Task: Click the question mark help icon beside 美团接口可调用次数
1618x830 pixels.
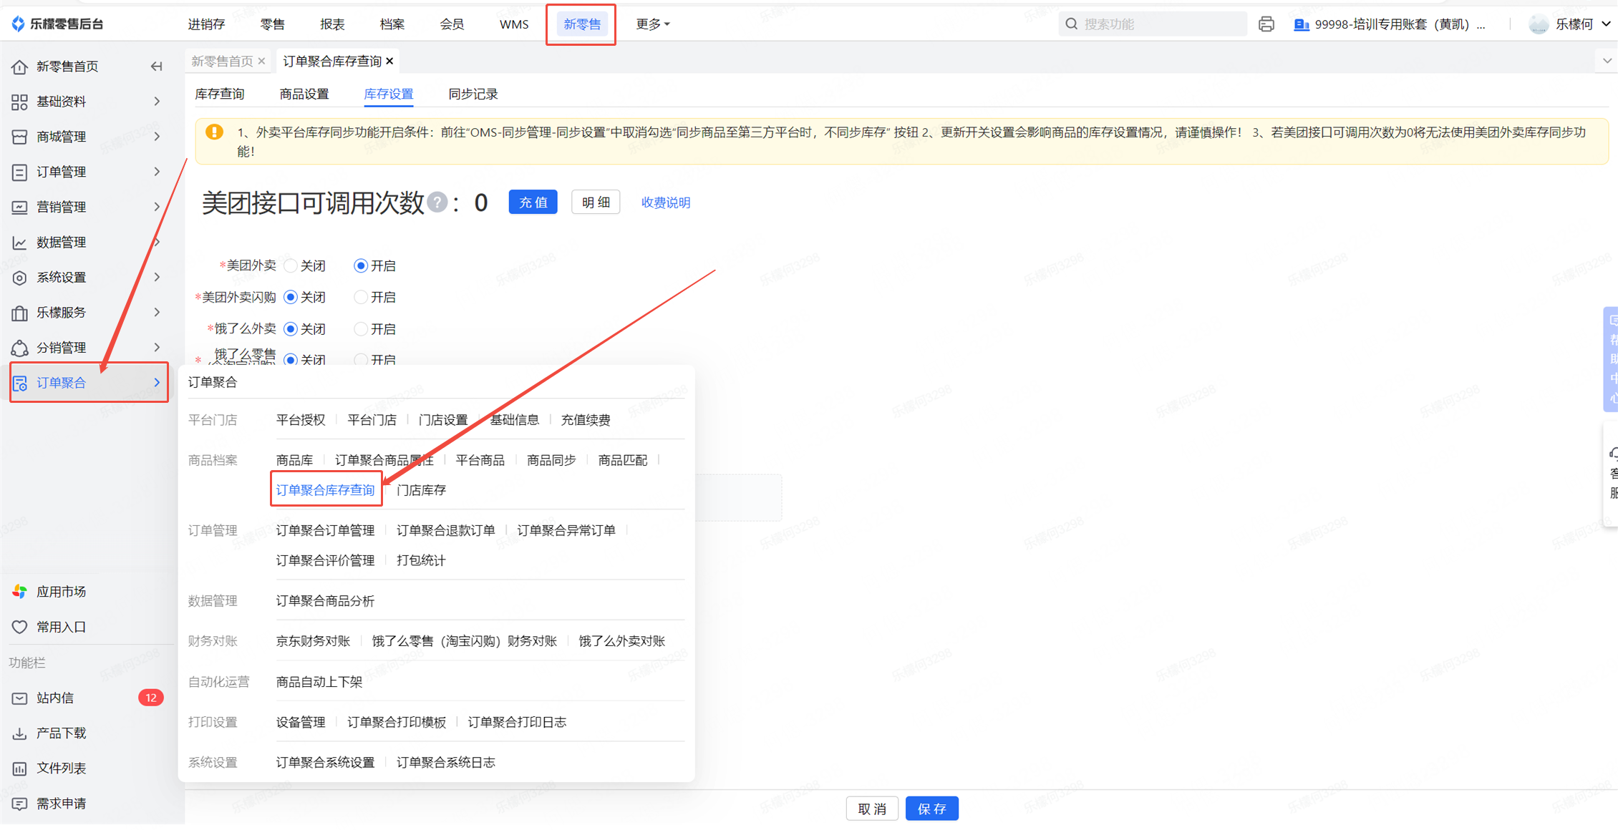Action: (x=437, y=203)
